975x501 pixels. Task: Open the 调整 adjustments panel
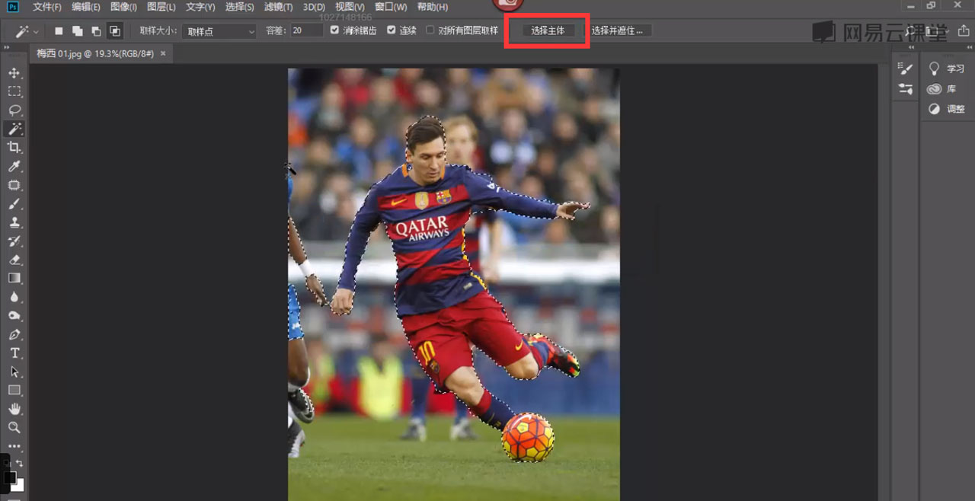point(947,109)
